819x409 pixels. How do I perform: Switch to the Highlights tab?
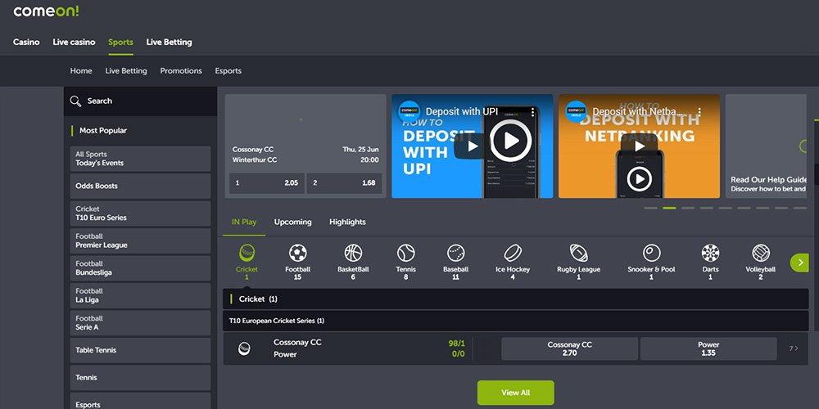point(347,222)
